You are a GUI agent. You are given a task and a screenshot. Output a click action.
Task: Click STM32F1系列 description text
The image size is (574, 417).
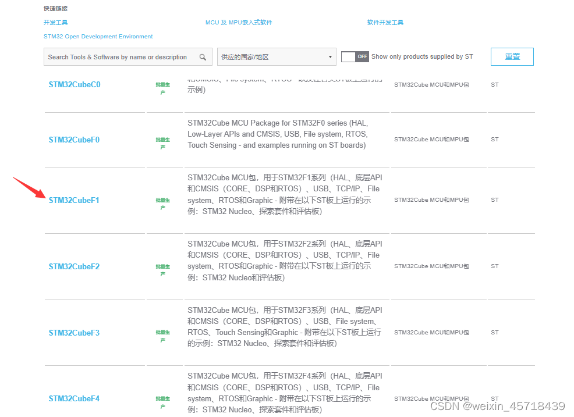285,195
